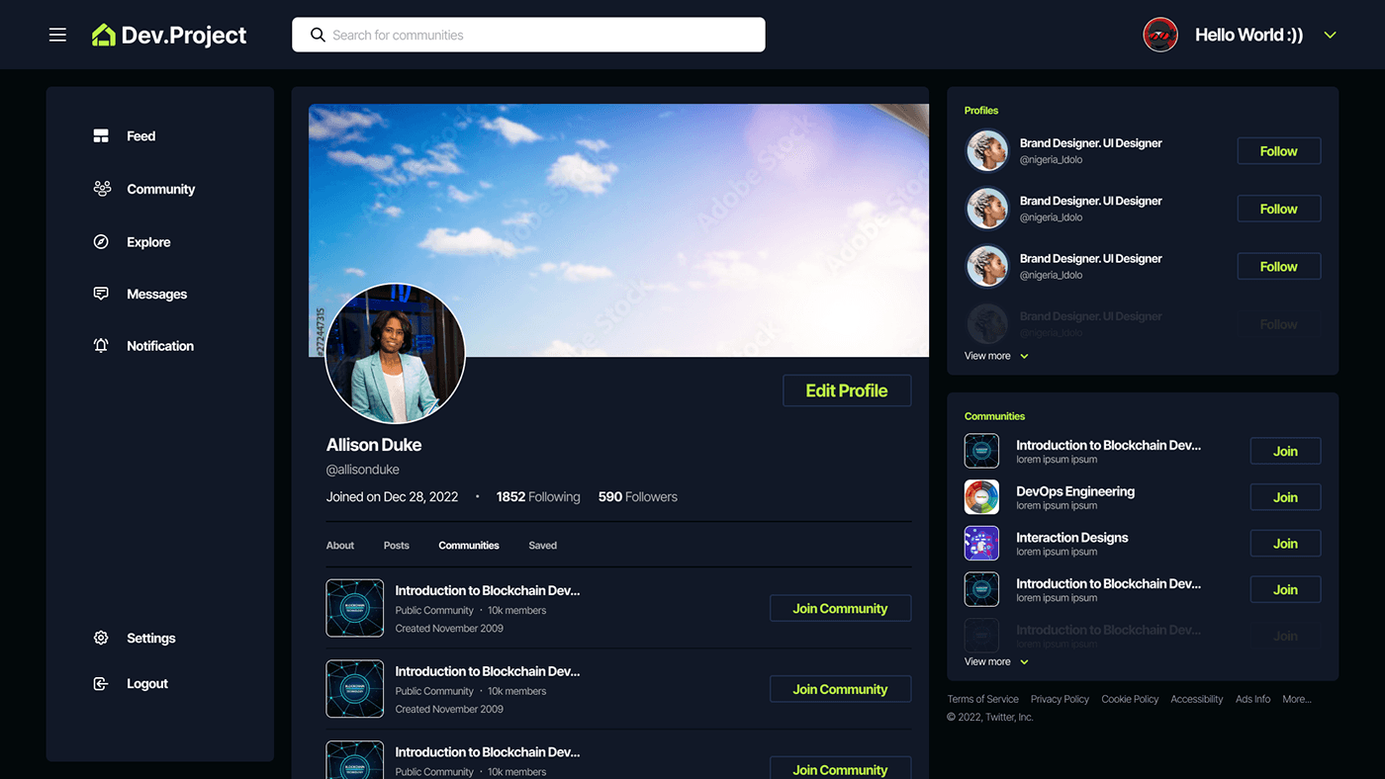The width and height of the screenshot is (1385, 779).
Task: Open the Accessibility link
Action: (1197, 699)
